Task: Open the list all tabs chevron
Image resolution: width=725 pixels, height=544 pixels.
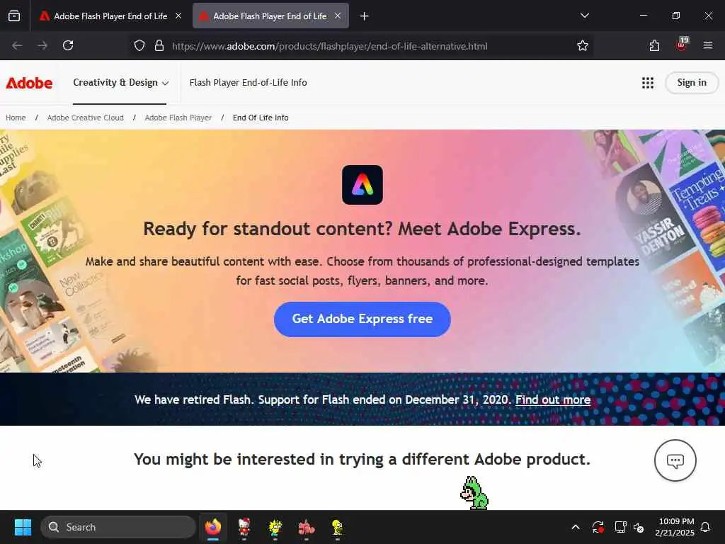Action: coord(584,16)
